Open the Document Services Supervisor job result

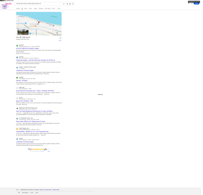coord(35,91)
